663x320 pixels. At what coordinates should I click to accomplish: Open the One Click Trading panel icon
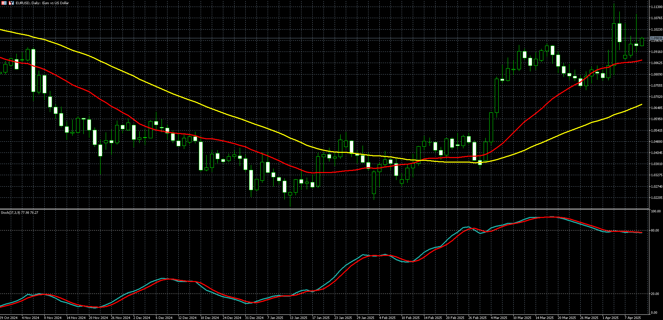4,3
